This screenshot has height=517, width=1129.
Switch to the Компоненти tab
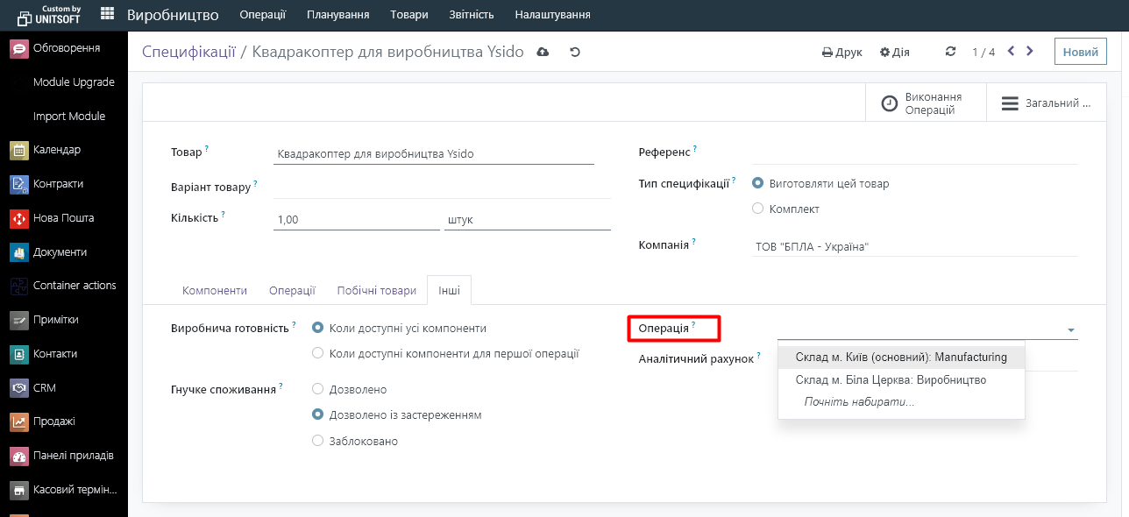coord(215,291)
